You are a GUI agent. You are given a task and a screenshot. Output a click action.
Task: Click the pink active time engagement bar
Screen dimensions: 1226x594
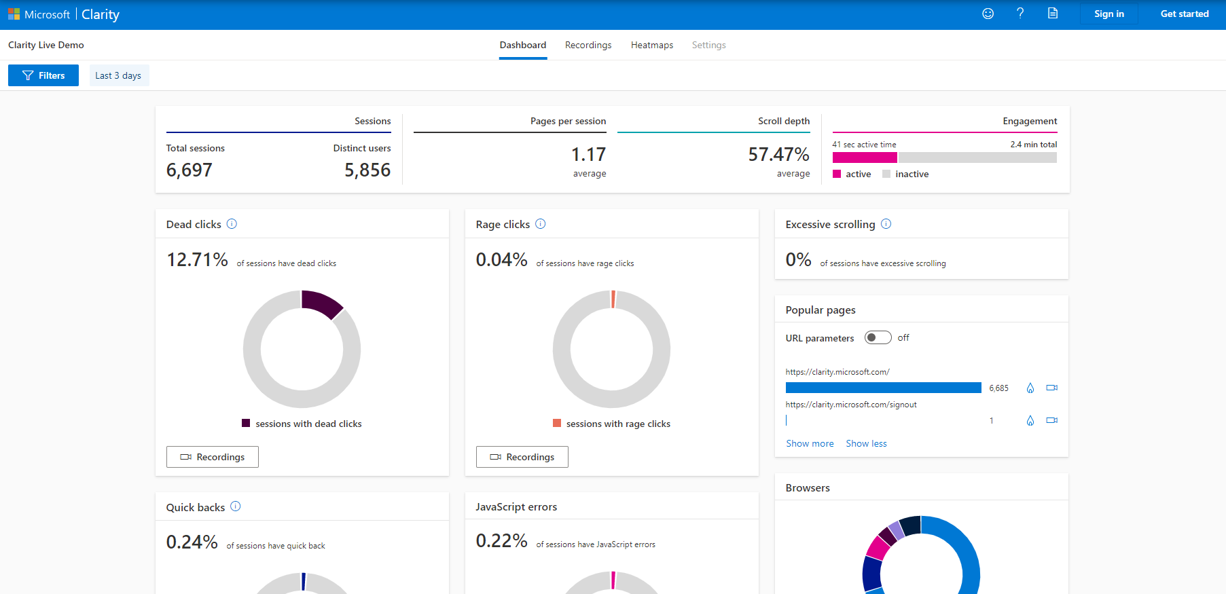(x=865, y=157)
